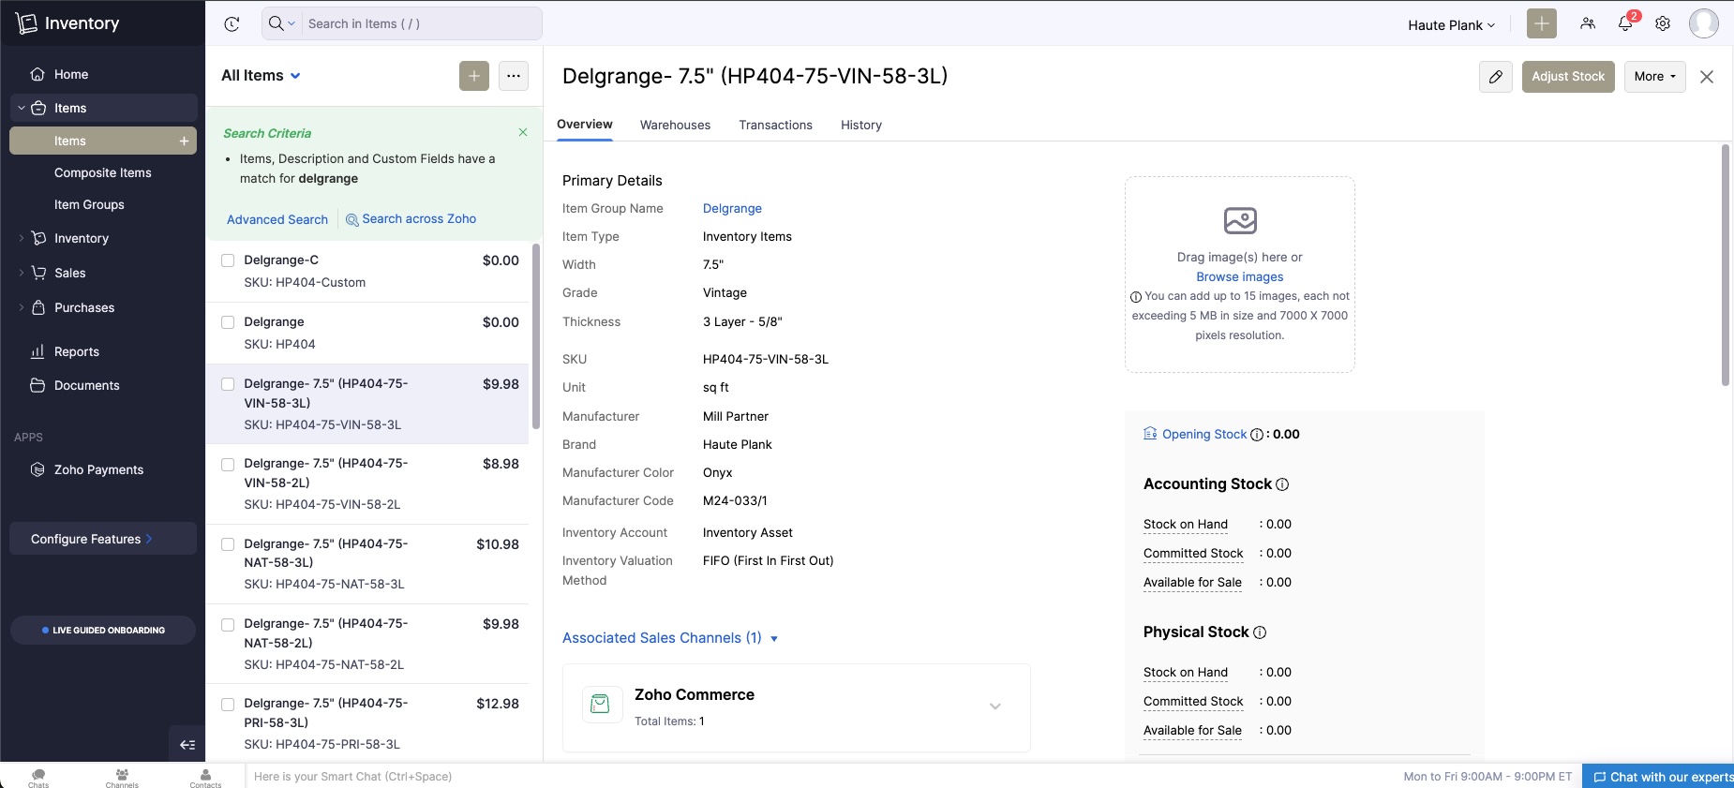The width and height of the screenshot is (1734, 788).
Task: Open the Delgrange item group link
Action: 732,209
